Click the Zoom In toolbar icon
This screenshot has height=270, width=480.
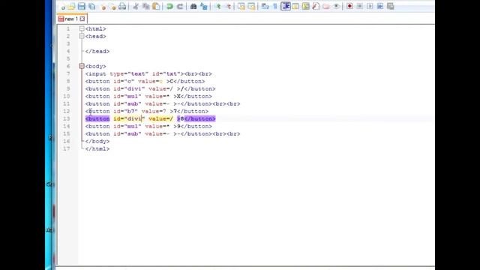pyautogui.click(x=218, y=6)
